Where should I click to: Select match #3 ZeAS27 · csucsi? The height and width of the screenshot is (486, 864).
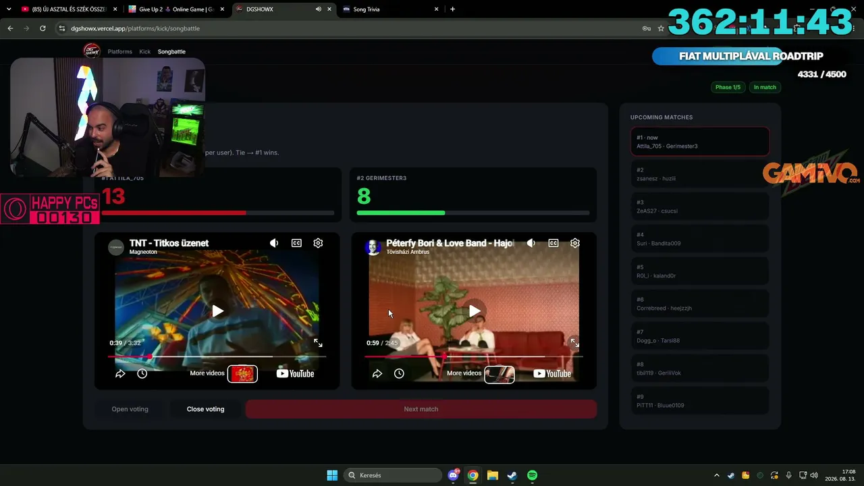pos(700,207)
